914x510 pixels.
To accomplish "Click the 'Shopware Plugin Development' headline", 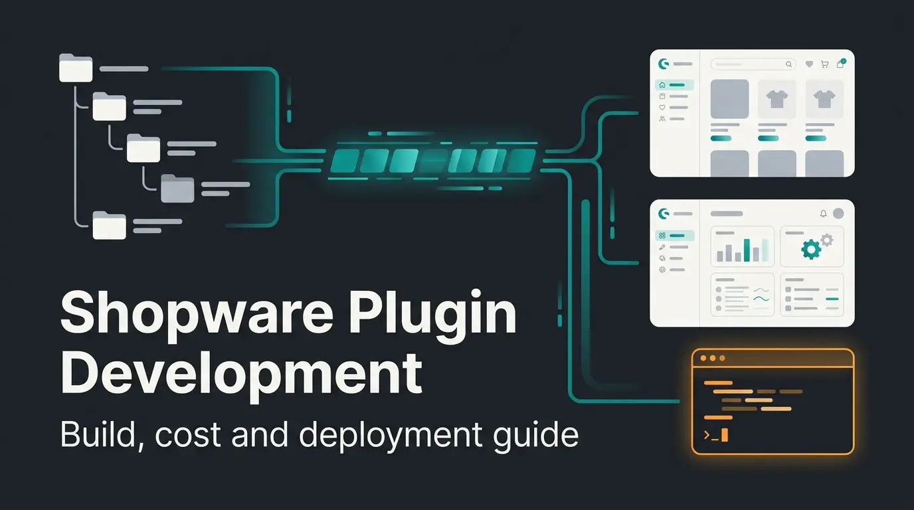I will click(x=289, y=344).
